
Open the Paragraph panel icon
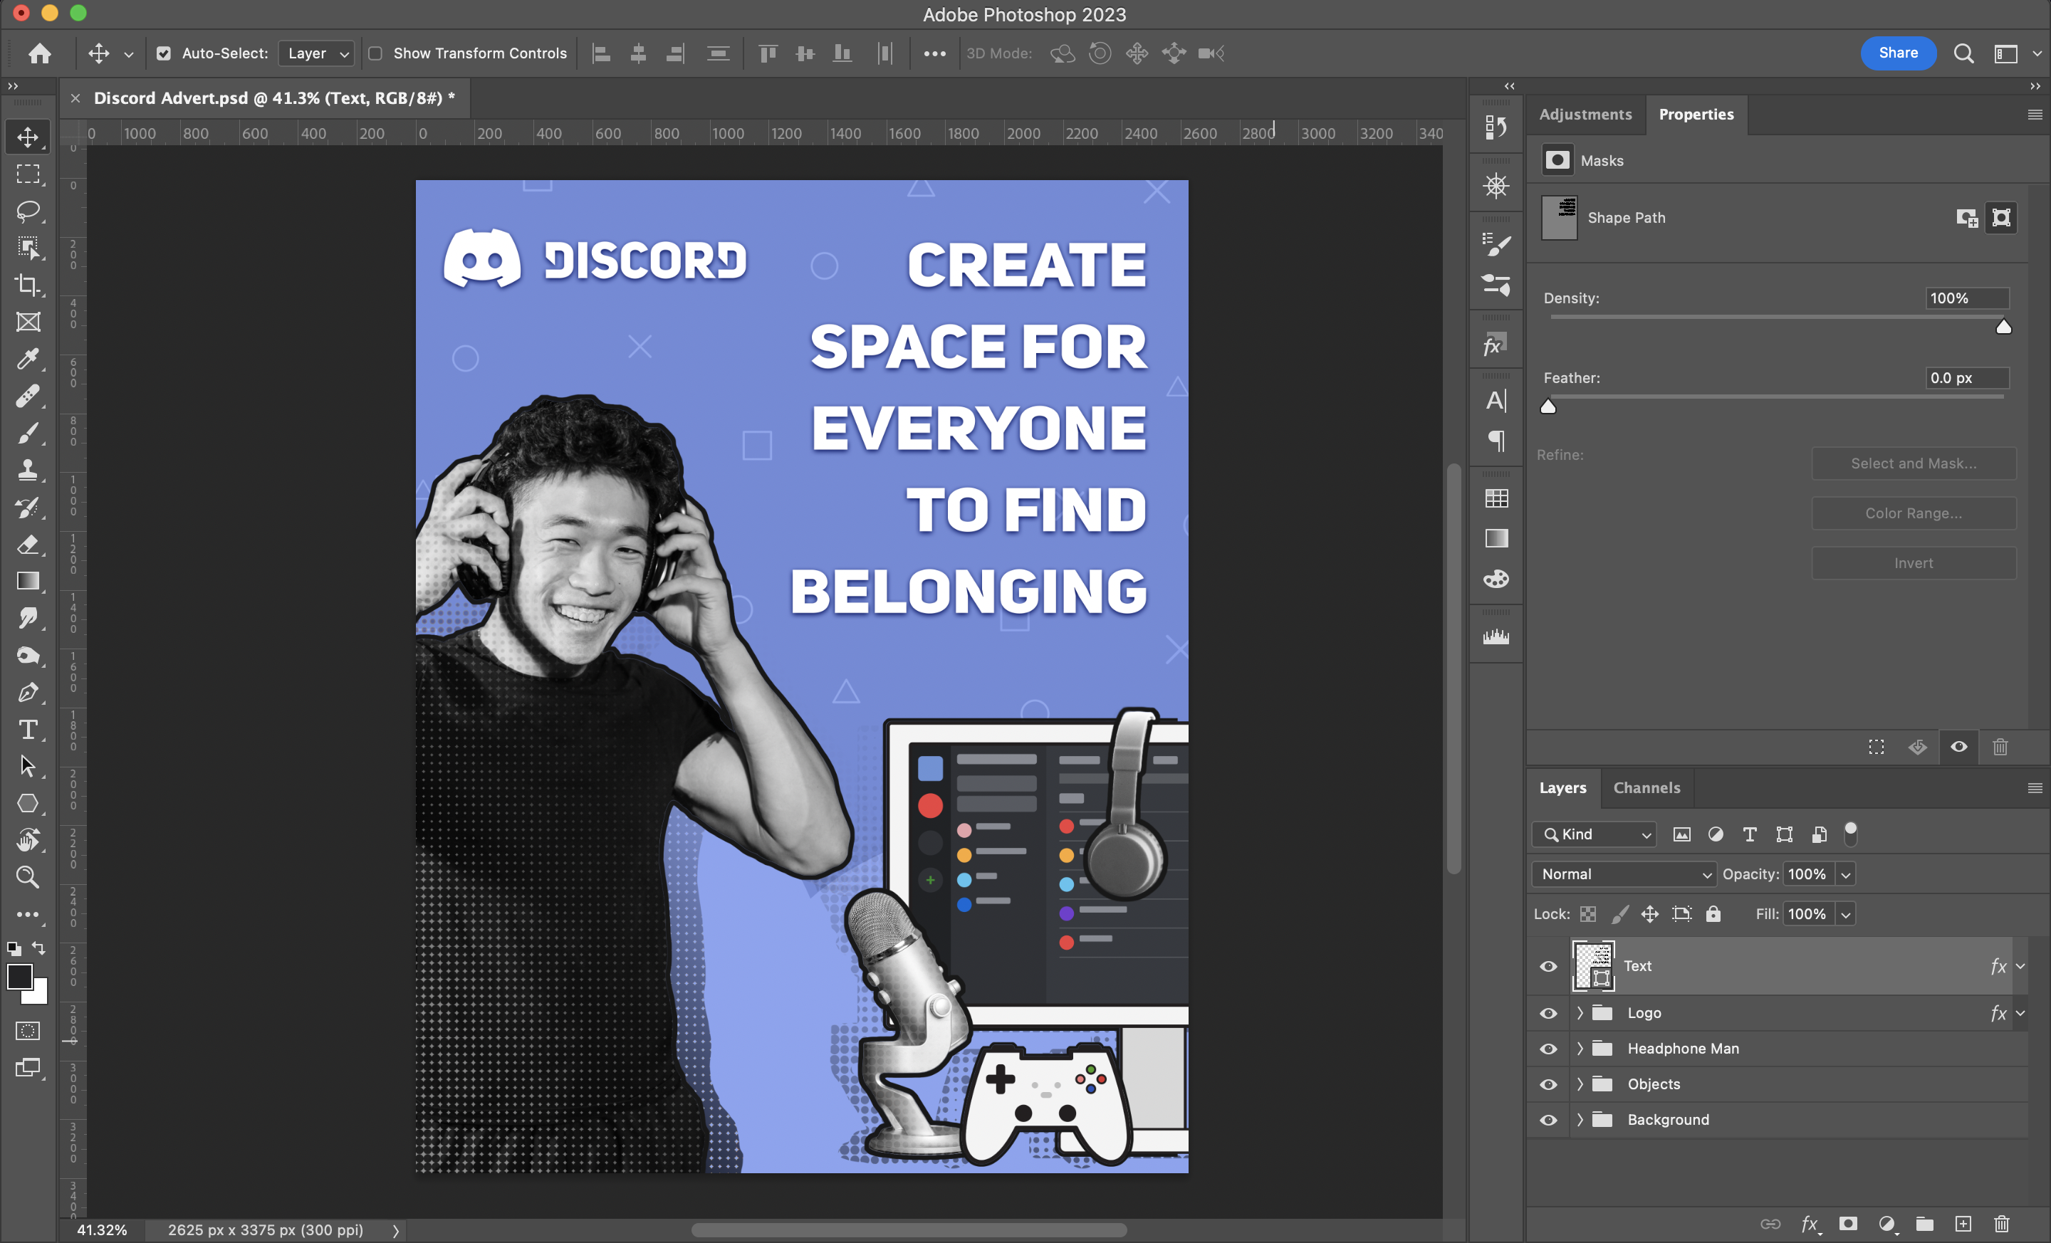1496,440
